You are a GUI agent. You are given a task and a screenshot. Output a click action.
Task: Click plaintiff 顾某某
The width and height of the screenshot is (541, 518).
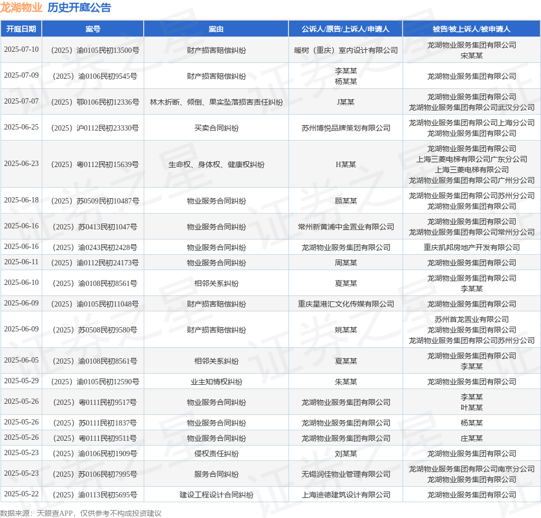346,201
